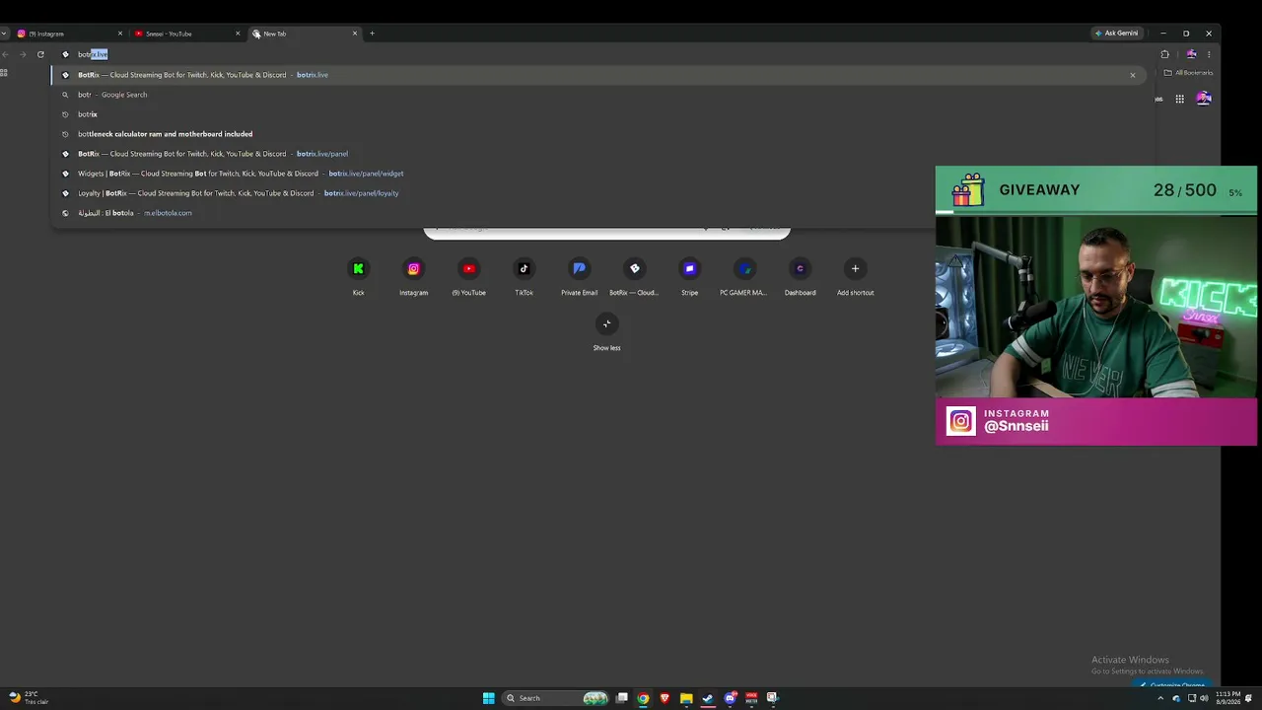This screenshot has height=710, width=1262.
Task: Open the clock showing 11:13 PM
Action: tap(1228, 698)
